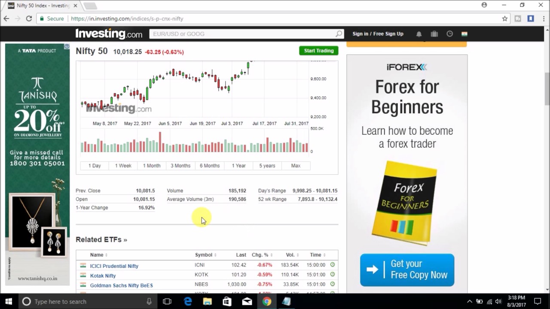Open the Chrome three-dot menu
Image resolution: width=550 pixels, height=309 pixels.
click(543, 18)
